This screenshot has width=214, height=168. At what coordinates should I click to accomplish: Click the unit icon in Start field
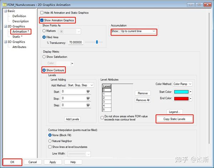tap(88, 92)
